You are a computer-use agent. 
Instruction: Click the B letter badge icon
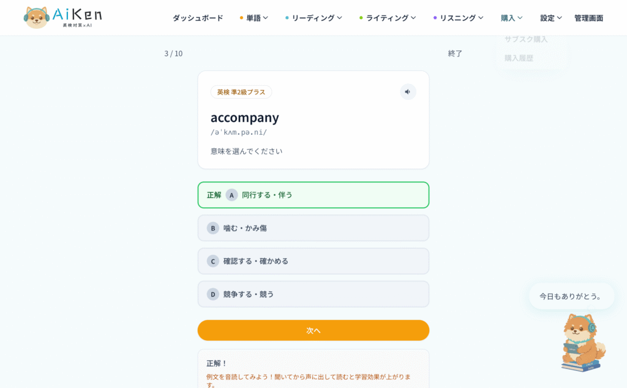pyautogui.click(x=212, y=228)
